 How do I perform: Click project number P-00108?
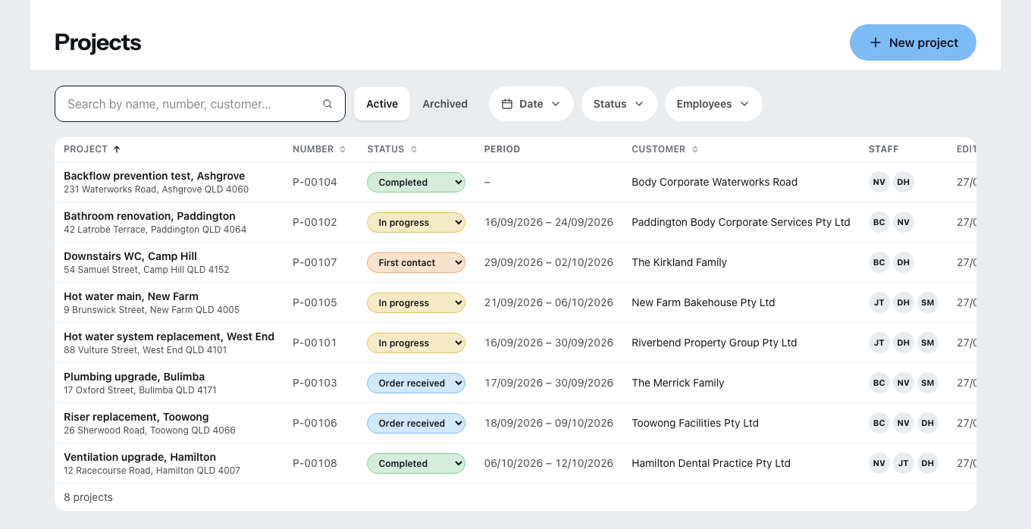pos(315,463)
